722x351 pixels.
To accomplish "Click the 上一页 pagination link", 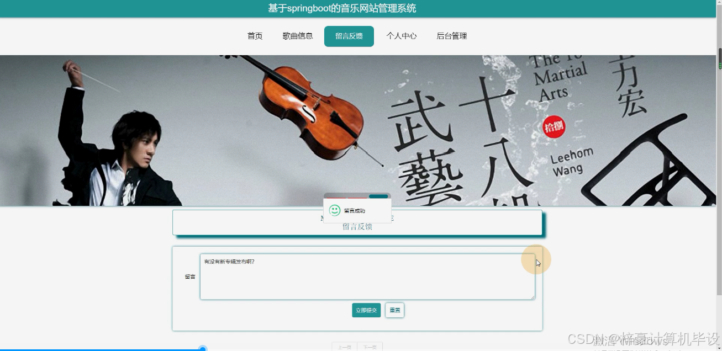I will 344,347.
